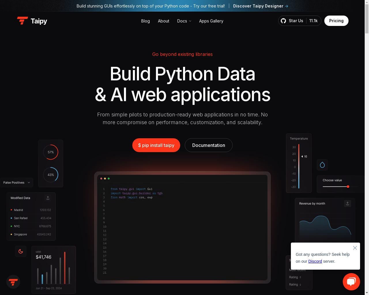This screenshot has width=369, height=295.
Task: Follow the Discord link in popup
Action: pos(315,261)
